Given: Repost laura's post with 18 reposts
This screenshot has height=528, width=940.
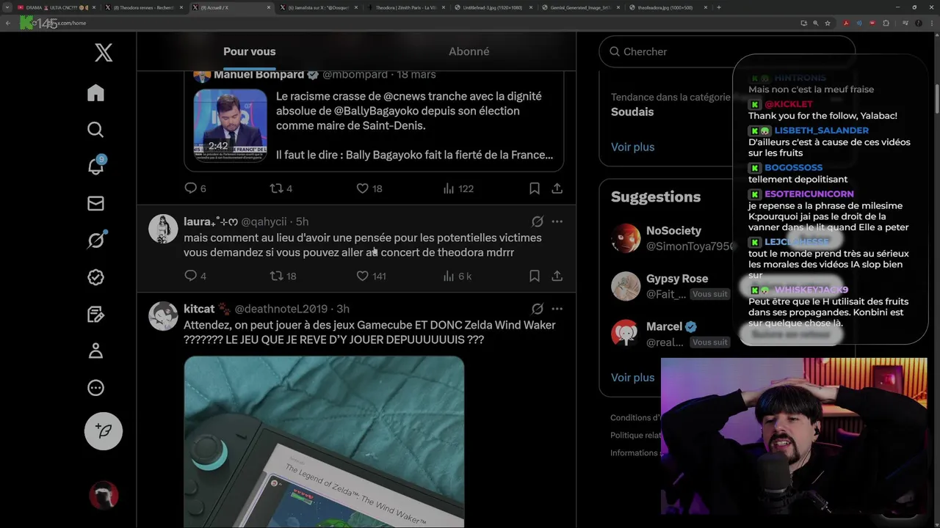Looking at the screenshot, I should click(283, 276).
